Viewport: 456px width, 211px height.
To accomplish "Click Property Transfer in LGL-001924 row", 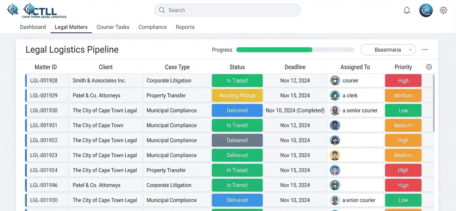I will click(x=166, y=170).
